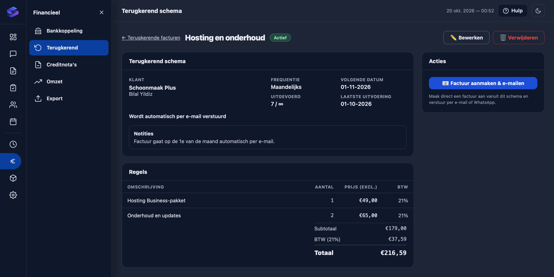
Task: Click last execution date 01-10-2026
Action: pyautogui.click(x=356, y=104)
